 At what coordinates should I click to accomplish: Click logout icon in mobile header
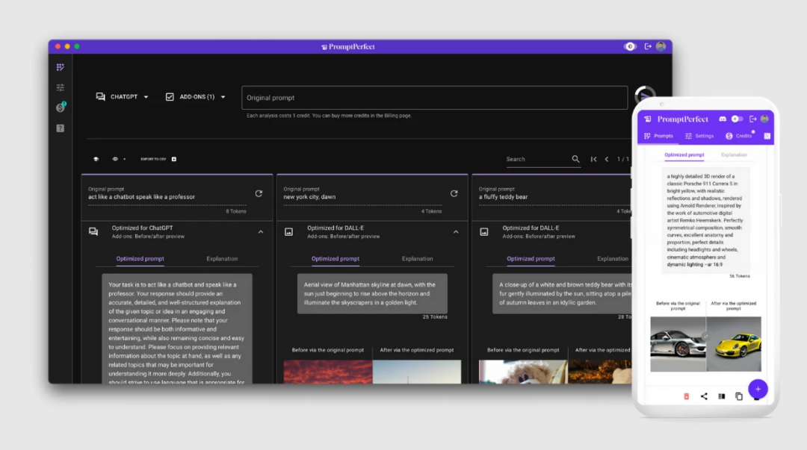pos(753,119)
